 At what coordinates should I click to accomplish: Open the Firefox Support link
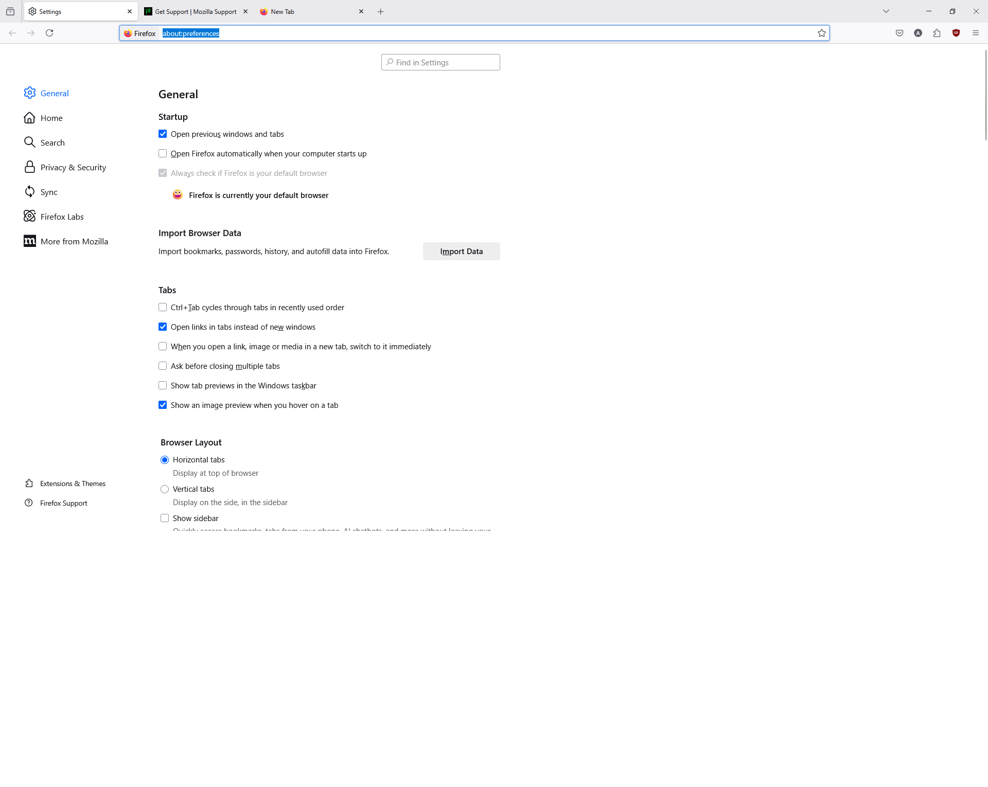point(64,503)
